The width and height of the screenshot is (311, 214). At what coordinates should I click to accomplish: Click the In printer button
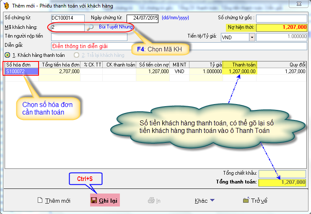click(154, 201)
